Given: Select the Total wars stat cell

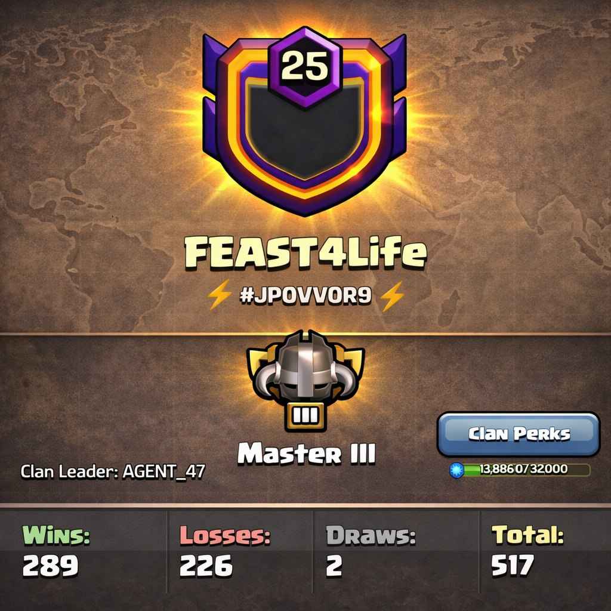Looking at the screenshot, I should 545,552.
